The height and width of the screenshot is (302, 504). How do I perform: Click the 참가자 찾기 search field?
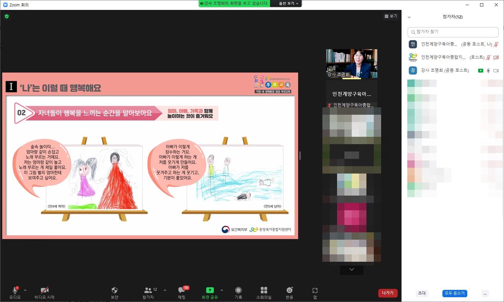click(453, 32)
